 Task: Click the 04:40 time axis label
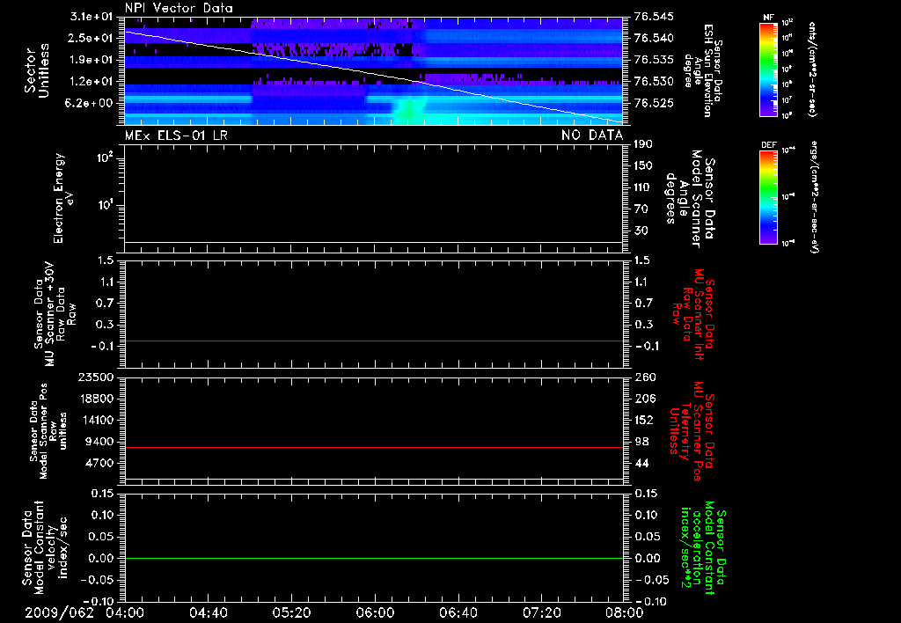[x=208, y=612]
